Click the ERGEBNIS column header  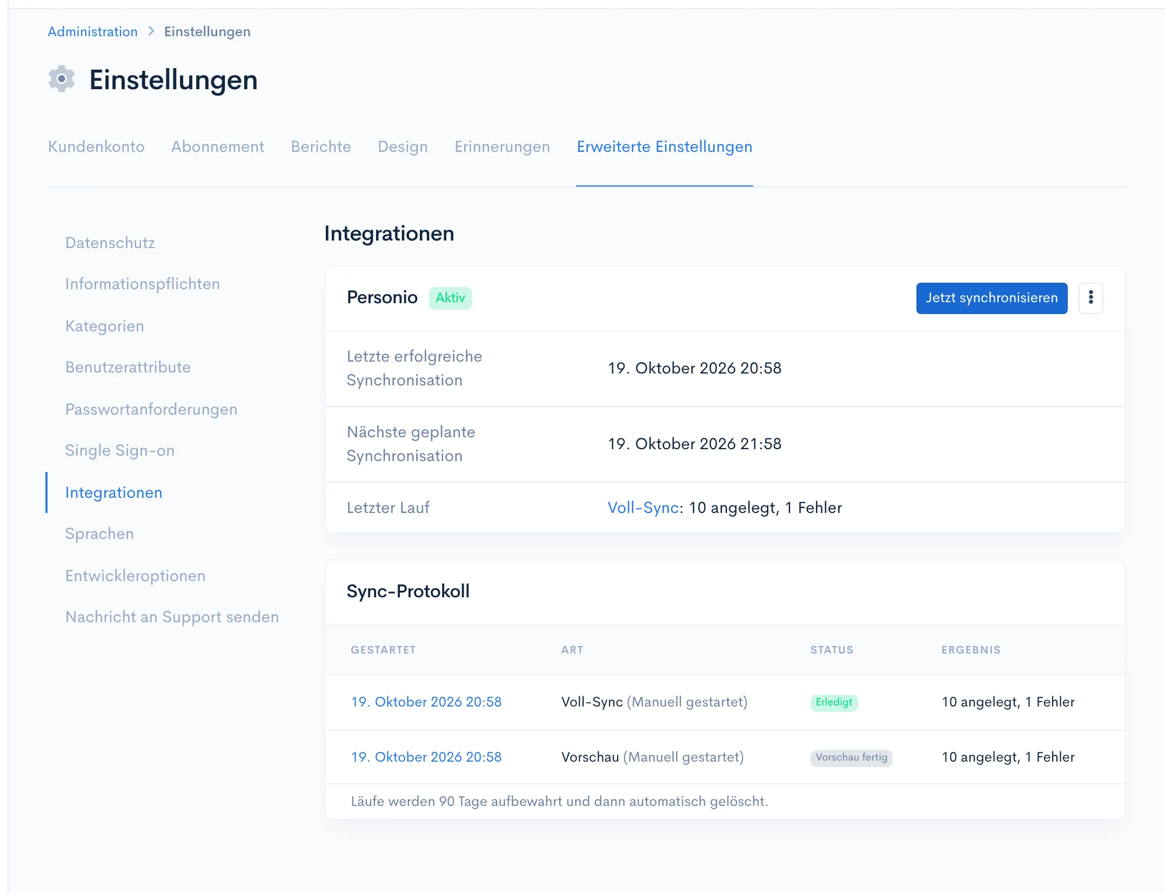(971, 650)
